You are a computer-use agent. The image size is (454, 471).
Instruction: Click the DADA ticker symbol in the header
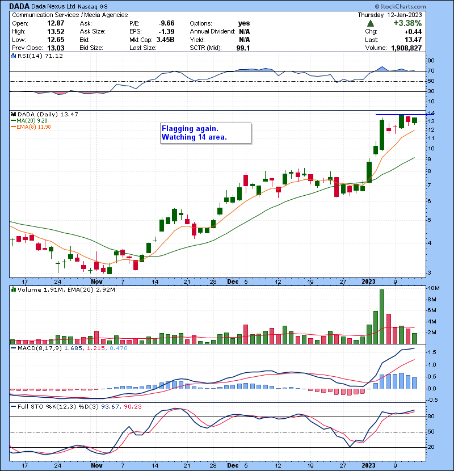coord(19,6)
